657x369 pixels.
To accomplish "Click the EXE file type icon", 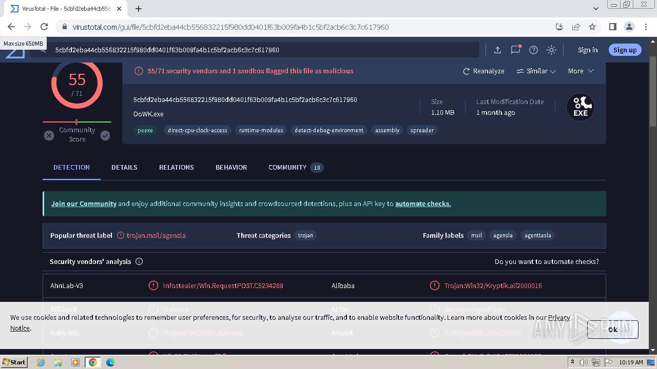I will point(580,107).
